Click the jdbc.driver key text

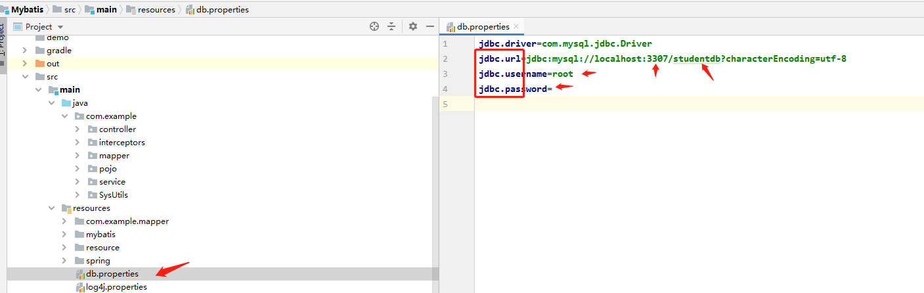pyautogui.click(x=508, y=43)
